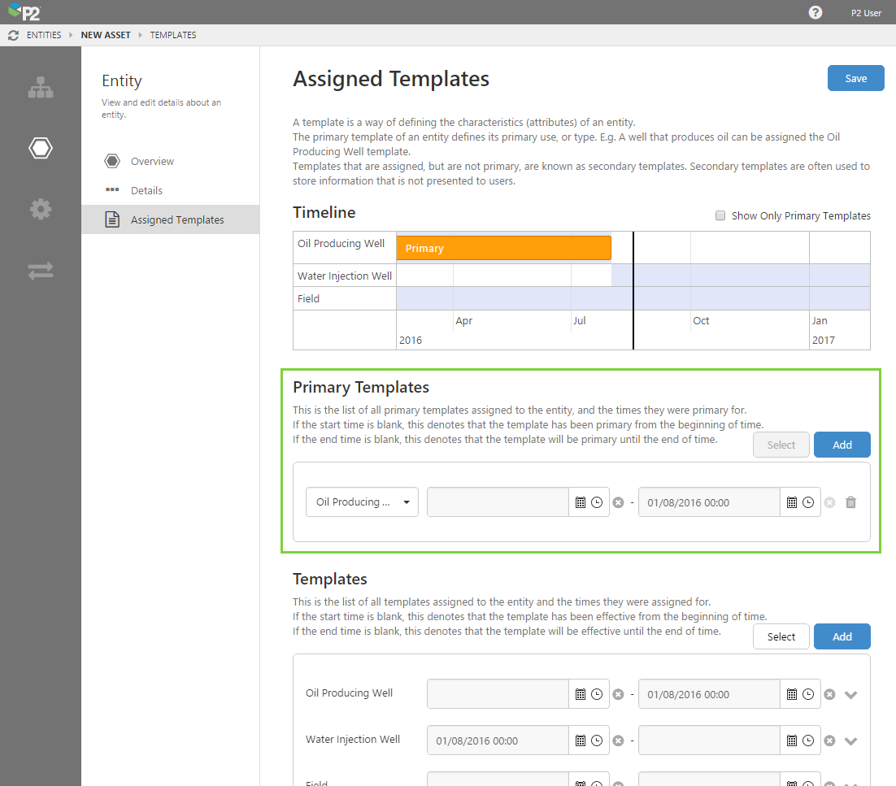Open the Oil Producing template dropdown
The image size is (896, 786).
point(362,502)
